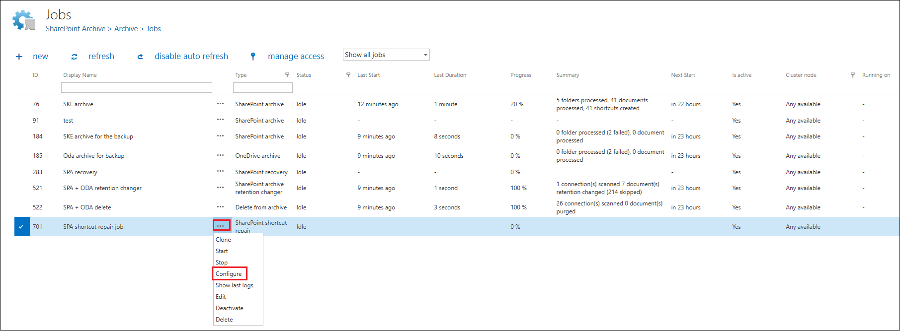Click the Type filter text box
The height and width of the screenshot is (331, 900).
pyautogui.click(x=262, y=88)
